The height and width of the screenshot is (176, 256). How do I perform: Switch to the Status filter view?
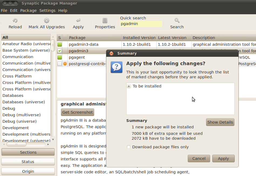point(28,162)
